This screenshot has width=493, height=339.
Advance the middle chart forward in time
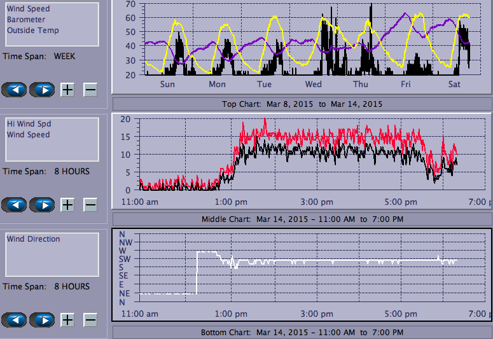(x=42, y=205)
